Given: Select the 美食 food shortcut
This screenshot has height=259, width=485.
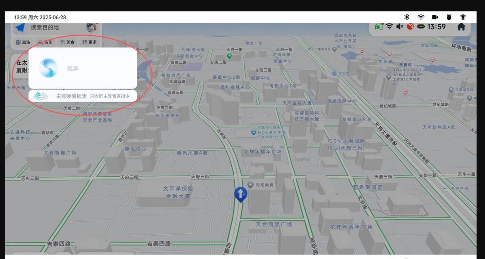Looking at the screenshot, I should tap(67, 42).
